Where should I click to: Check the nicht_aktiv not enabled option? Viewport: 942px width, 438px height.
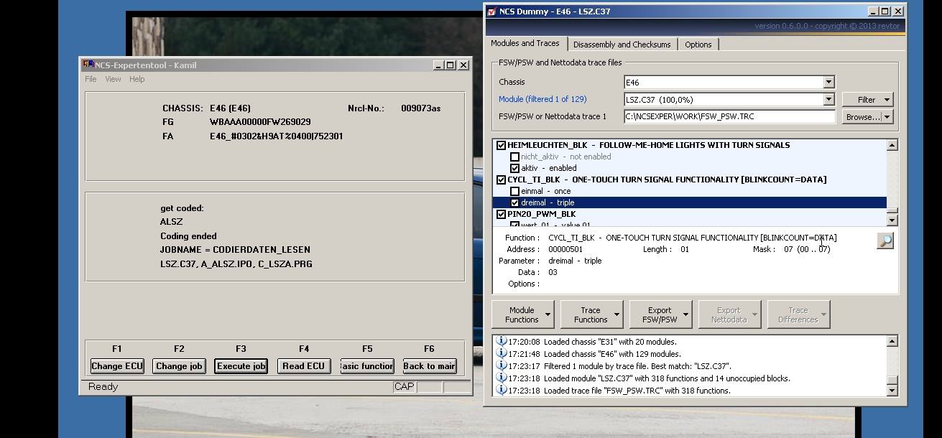pyautogui.click(x=514, y=157)
